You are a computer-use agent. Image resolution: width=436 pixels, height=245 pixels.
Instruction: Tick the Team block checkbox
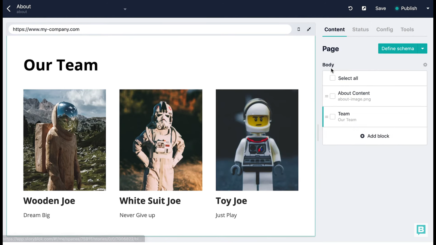[332, 117]
